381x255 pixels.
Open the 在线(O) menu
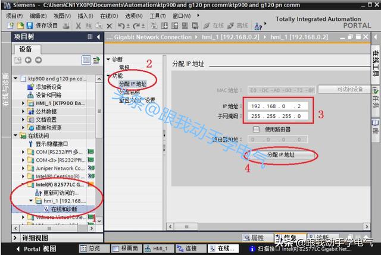(109, 16)
